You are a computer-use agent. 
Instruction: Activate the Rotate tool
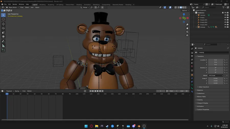click(x=3, y=28)
